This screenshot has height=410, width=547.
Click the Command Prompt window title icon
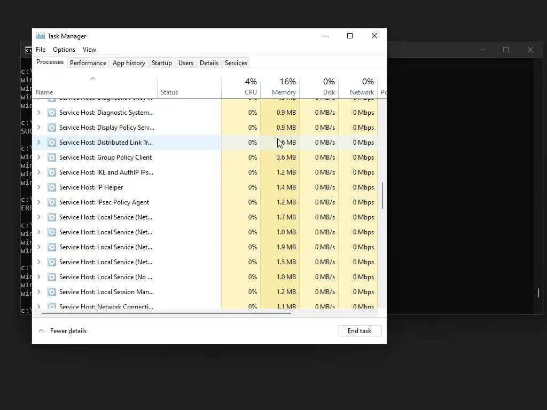(x=28, y=50)
